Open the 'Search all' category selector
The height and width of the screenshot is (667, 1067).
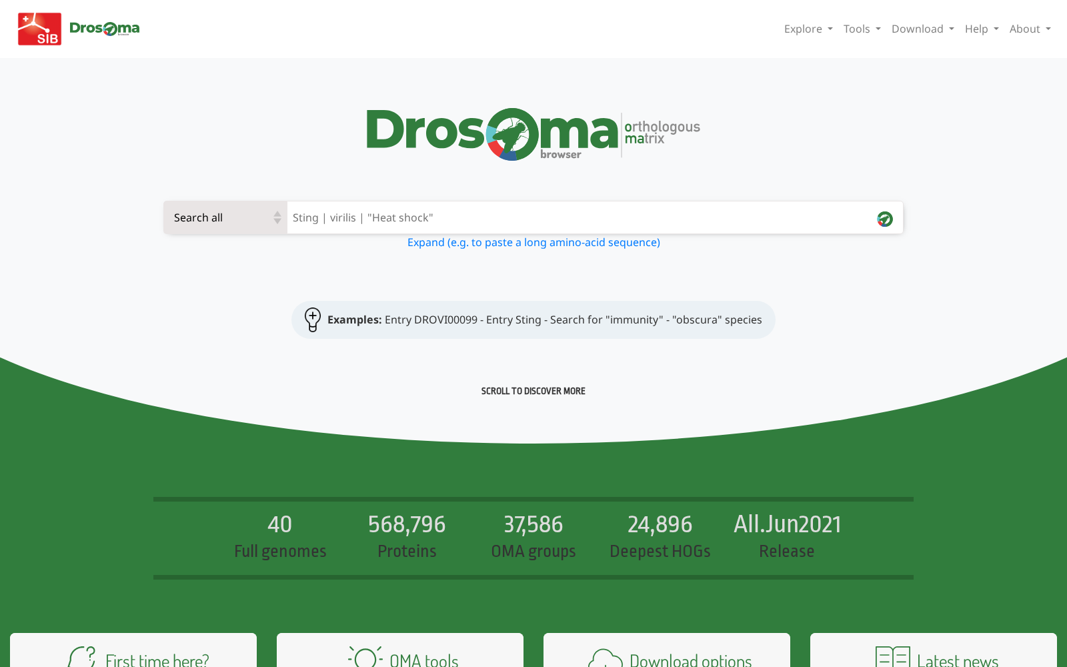pos(225,217)
